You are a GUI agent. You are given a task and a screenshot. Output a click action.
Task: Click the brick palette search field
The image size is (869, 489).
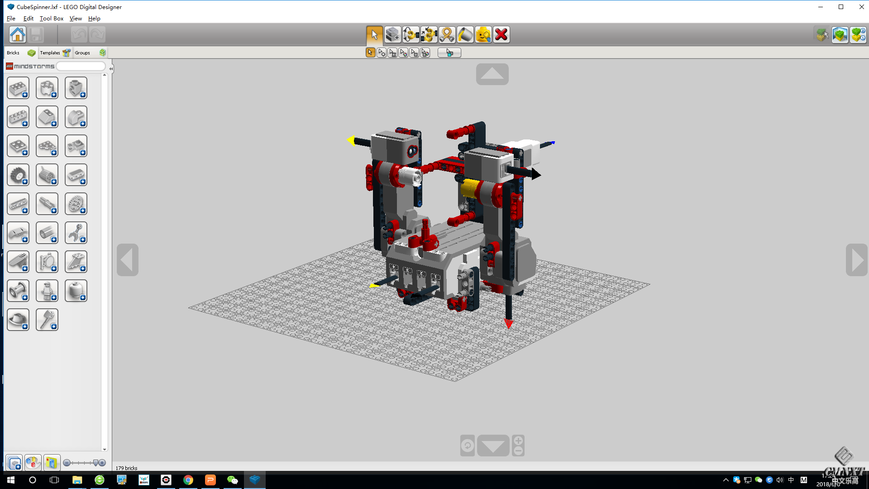(81, 67)
